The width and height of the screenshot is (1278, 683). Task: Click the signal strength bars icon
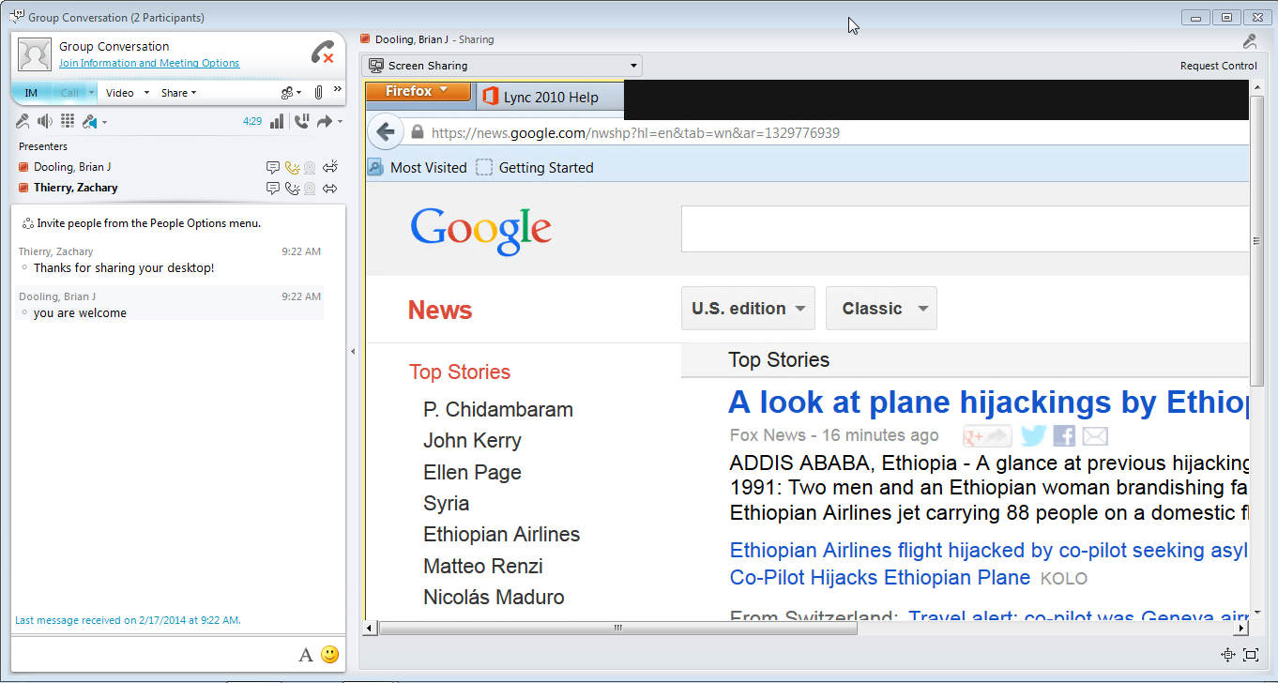coord(277,121)
